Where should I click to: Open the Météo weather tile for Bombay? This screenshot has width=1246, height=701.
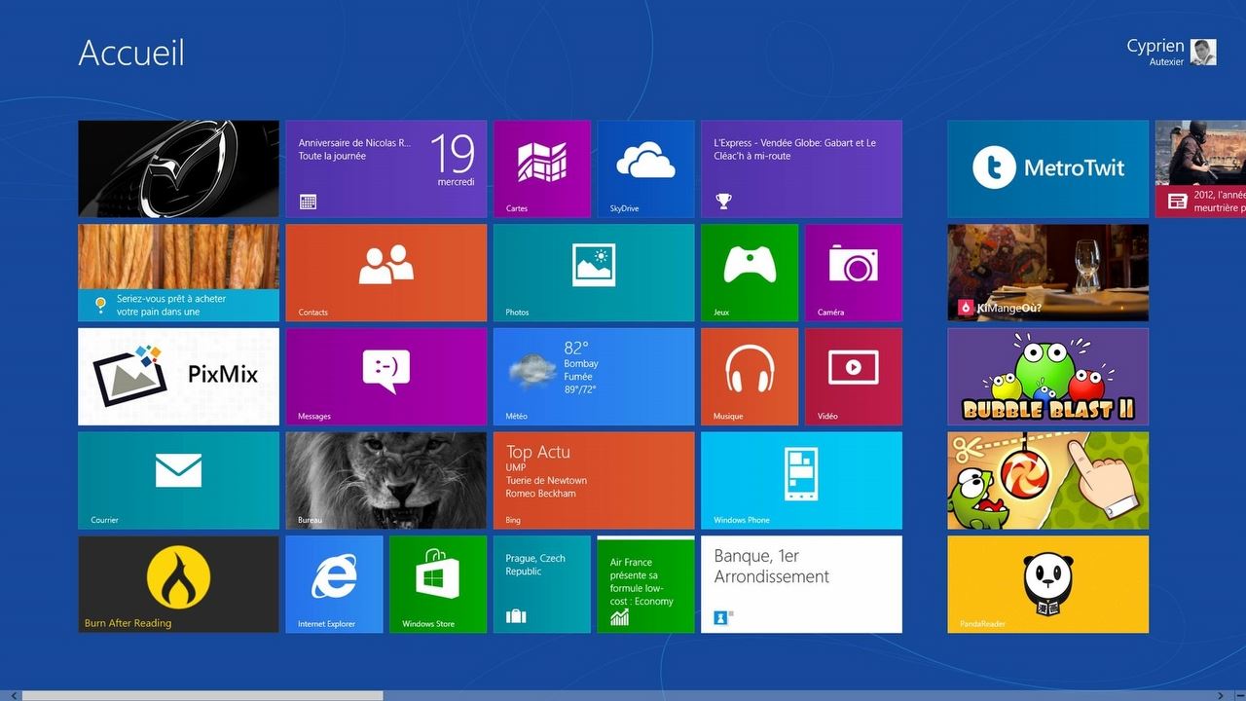[x=594, y=377]
